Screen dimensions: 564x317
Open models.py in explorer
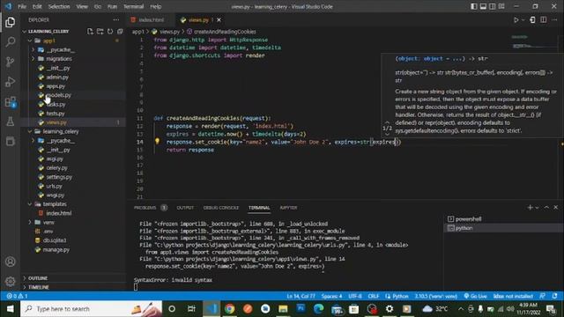click(59, 95)
